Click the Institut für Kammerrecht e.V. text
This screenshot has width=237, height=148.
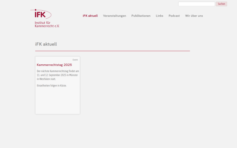[47, 24]
